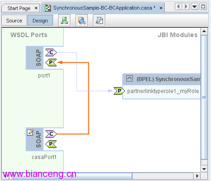
Task: Click the partnerlinktyperole1_myRole label
Action: pos(163,91)
